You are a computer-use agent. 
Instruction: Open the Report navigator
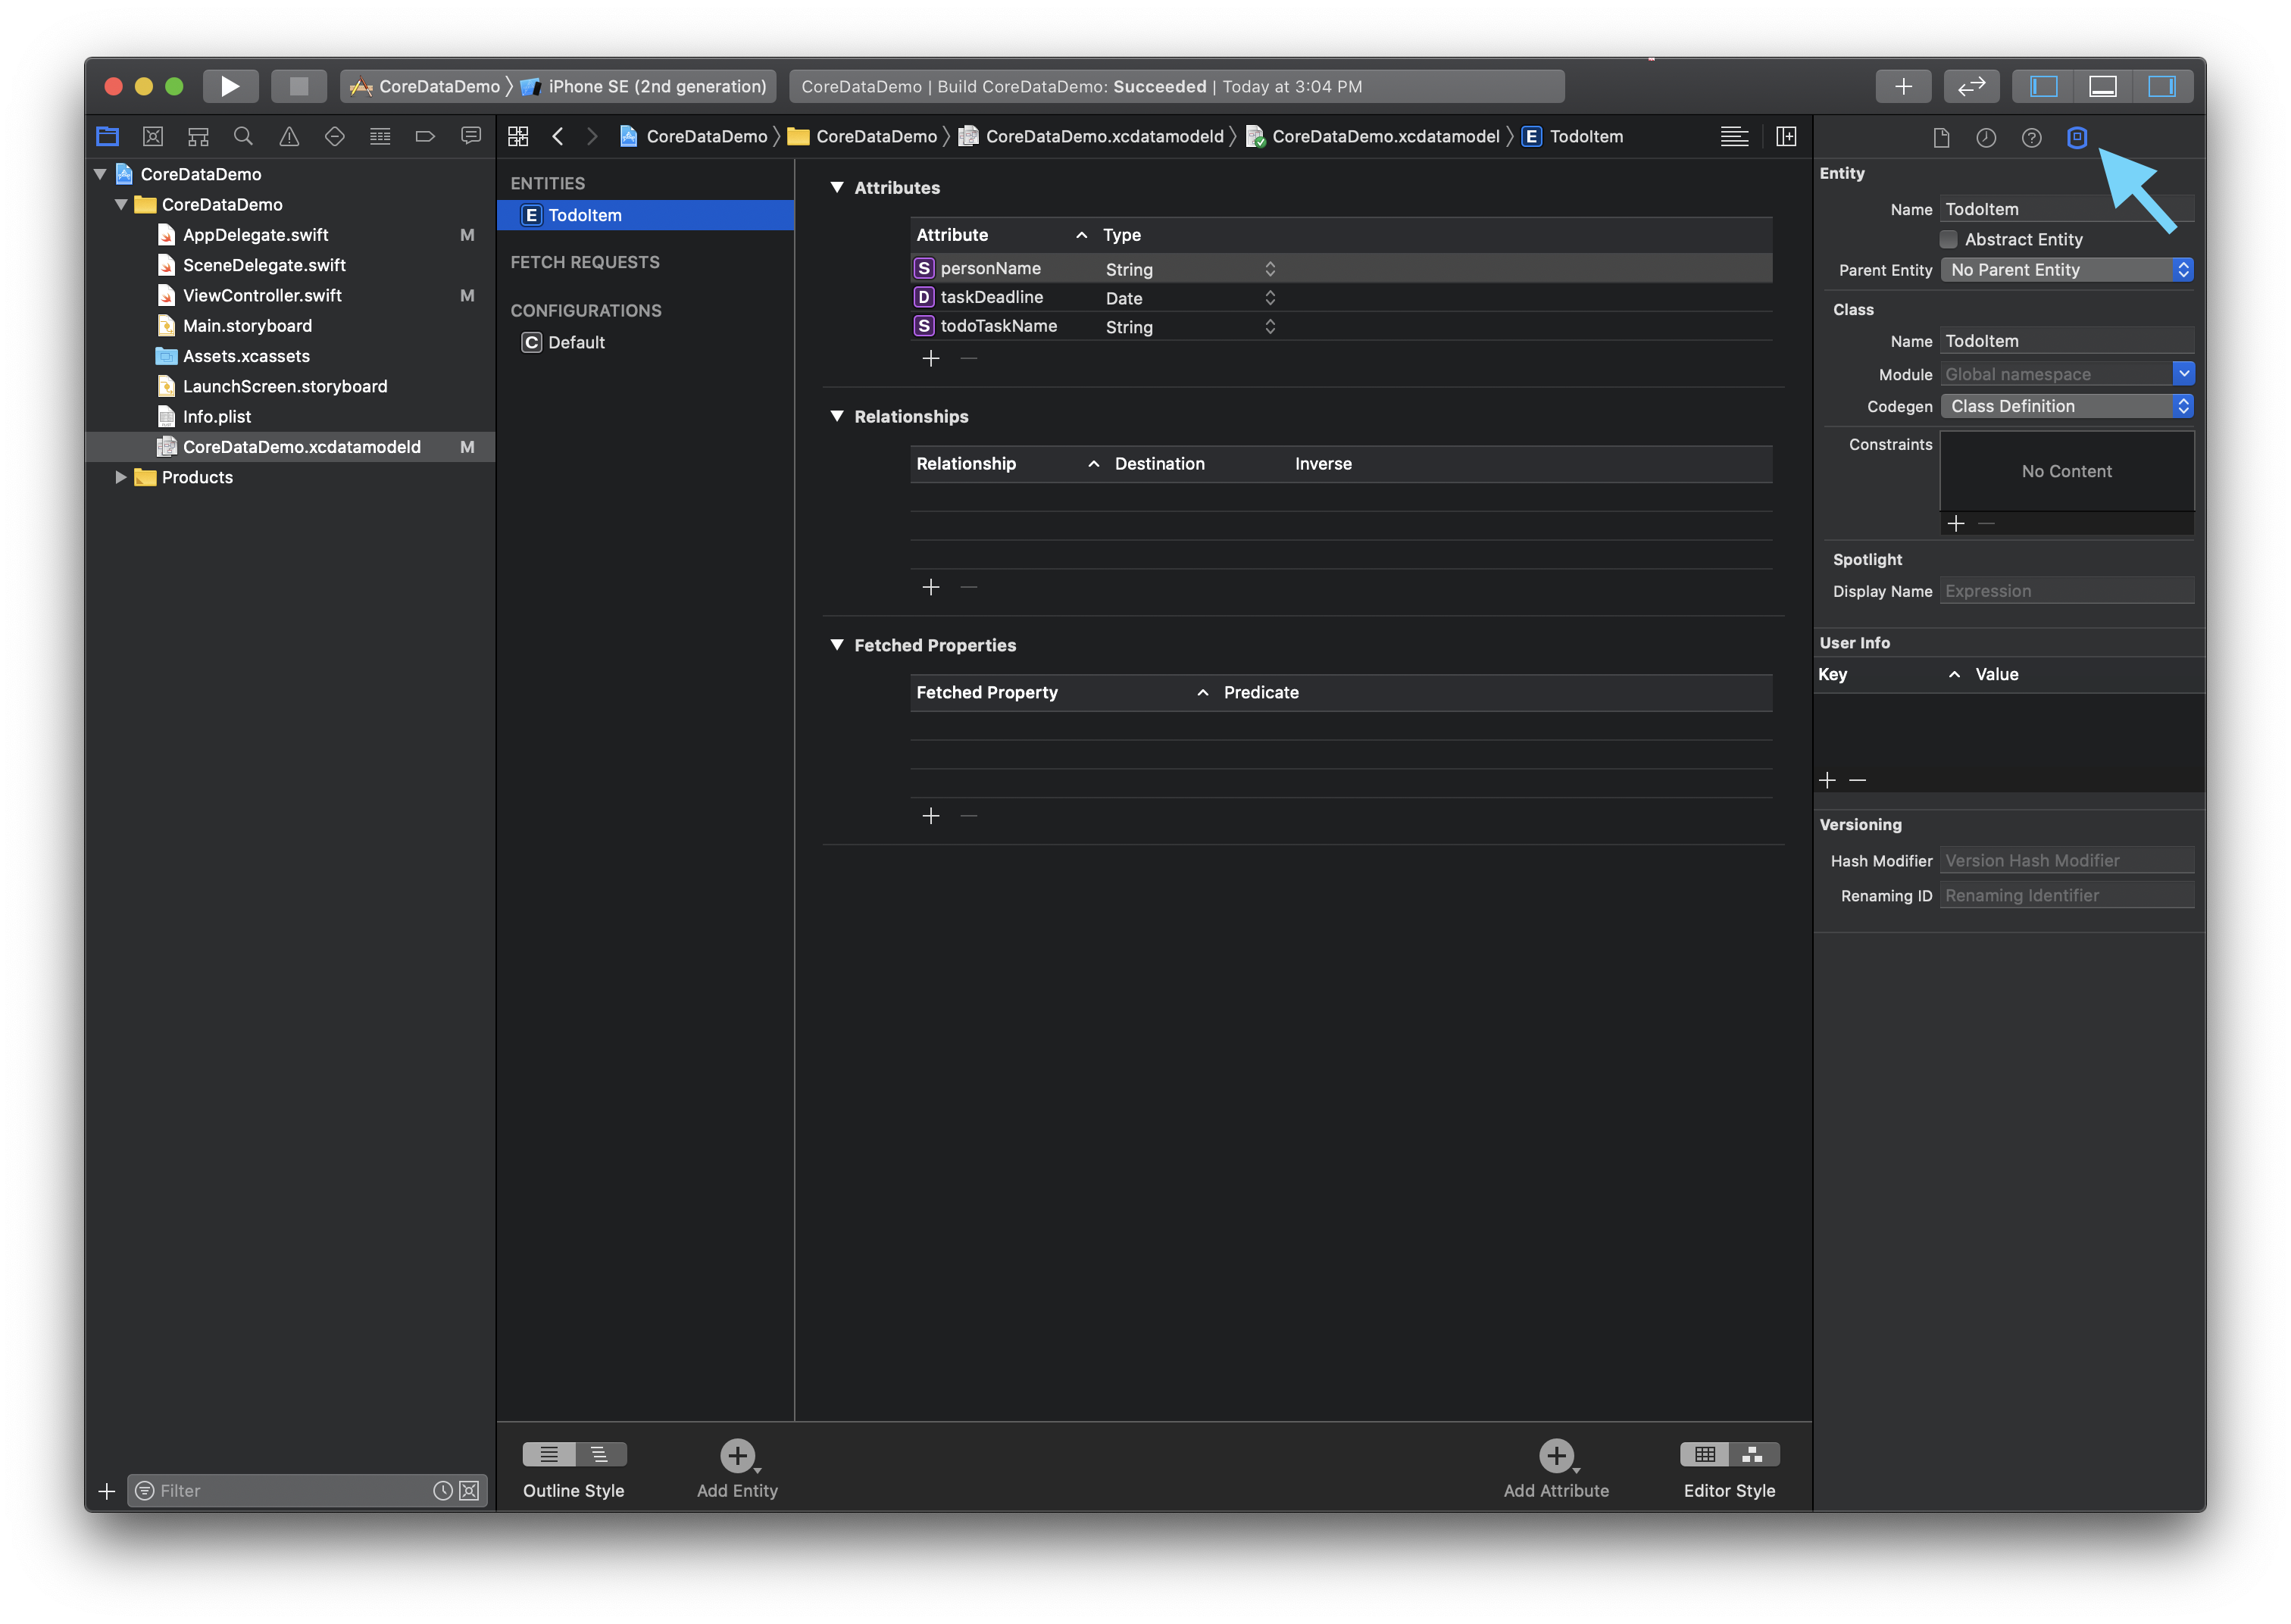pyautogui.click(x=471, y=136)
